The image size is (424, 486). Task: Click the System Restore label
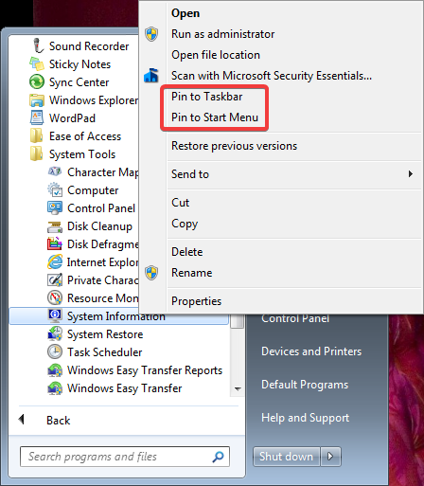coord(105,334)
